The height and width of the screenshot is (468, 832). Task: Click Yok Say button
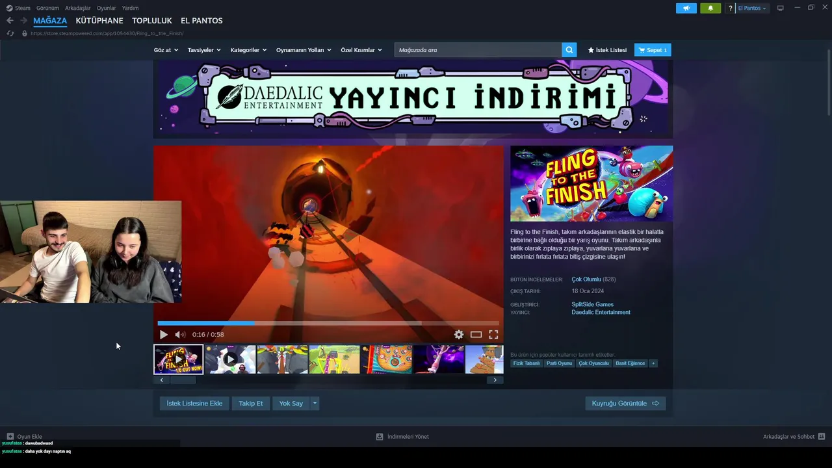(x=291, y=404)
